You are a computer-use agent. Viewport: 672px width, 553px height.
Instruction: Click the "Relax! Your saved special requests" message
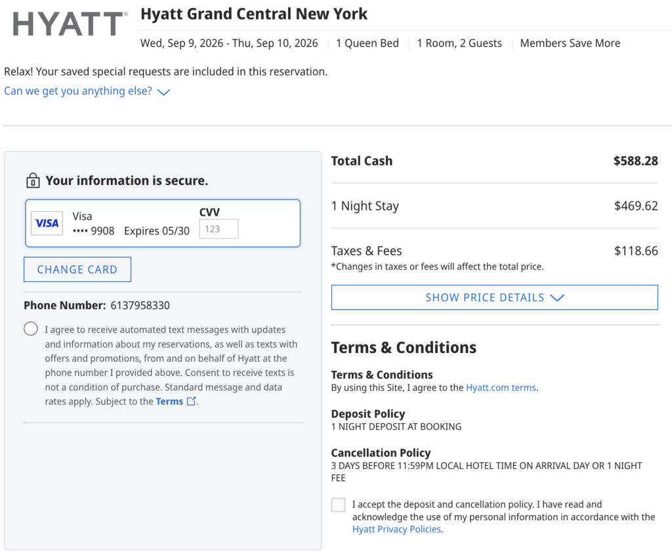[x=166, y=72]
